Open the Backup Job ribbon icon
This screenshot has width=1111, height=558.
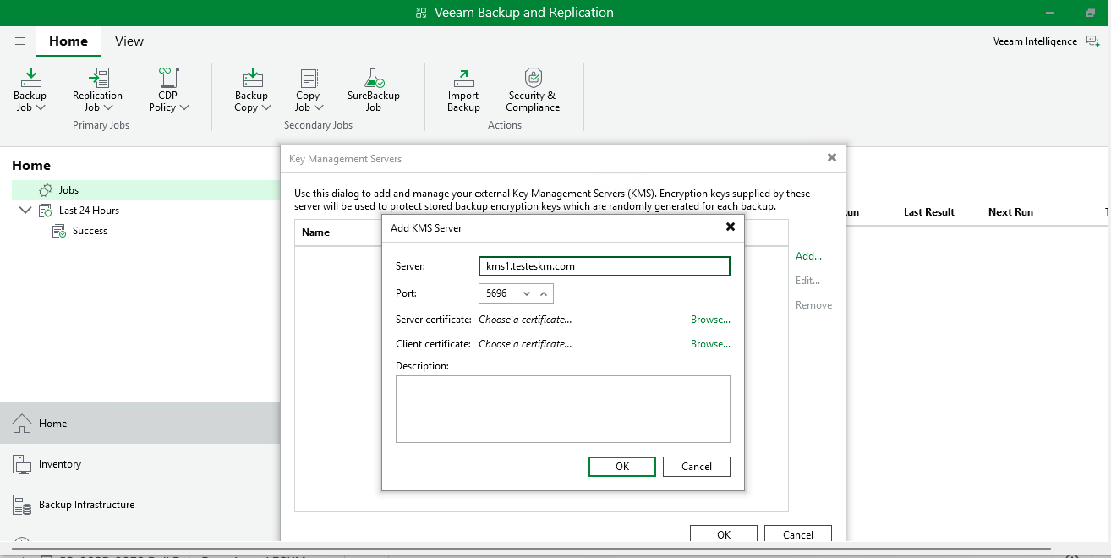pyautogui.click(x=30, y=79)
